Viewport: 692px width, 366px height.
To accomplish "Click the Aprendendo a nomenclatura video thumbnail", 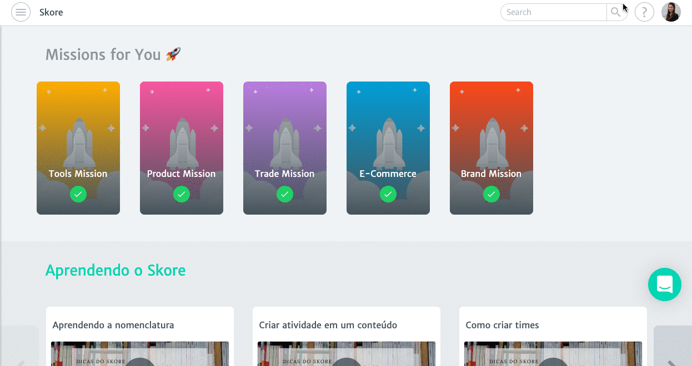I will click(x=140, y=354).
